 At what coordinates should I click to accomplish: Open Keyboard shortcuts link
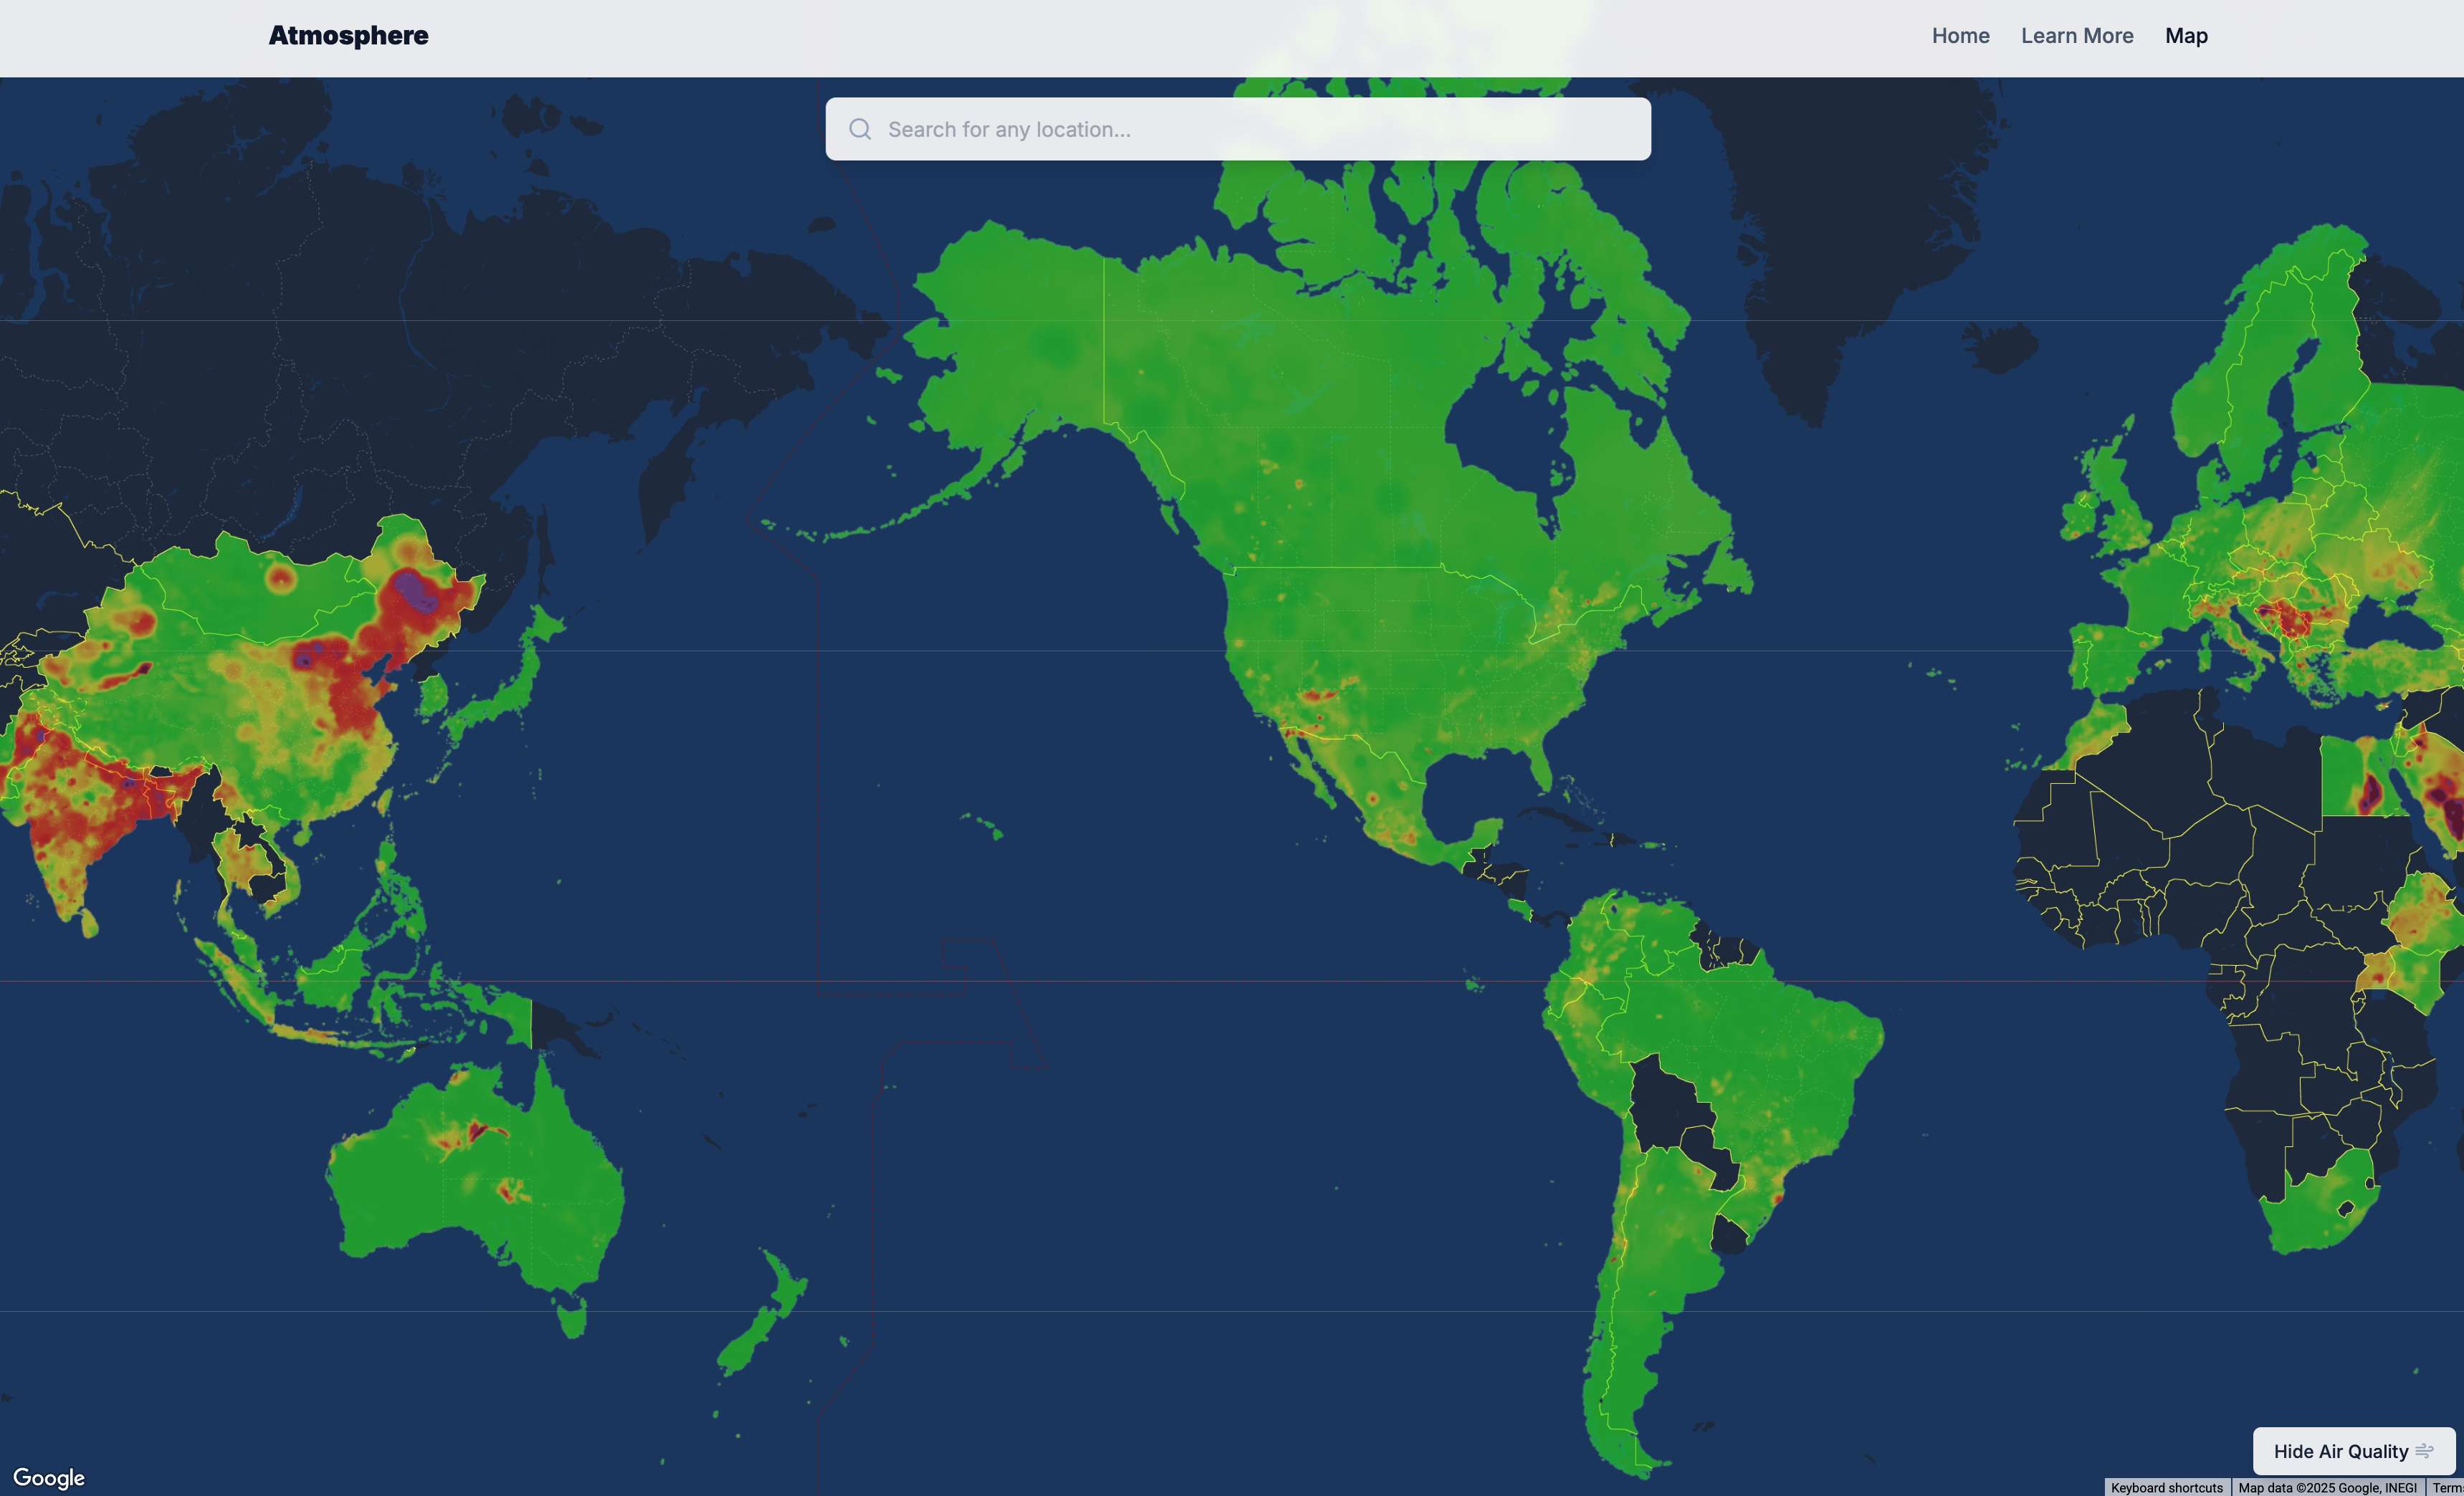2166,1487
